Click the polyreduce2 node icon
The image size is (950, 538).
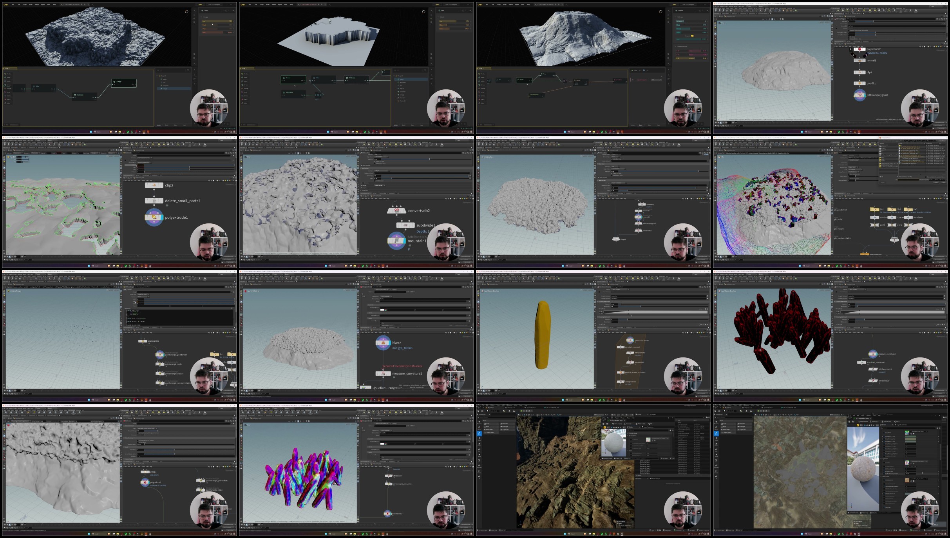tap(860, 49)
